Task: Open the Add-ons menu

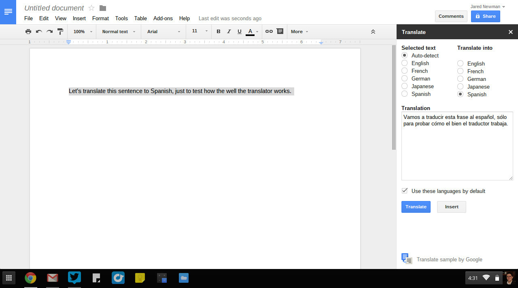Action: 163,18
